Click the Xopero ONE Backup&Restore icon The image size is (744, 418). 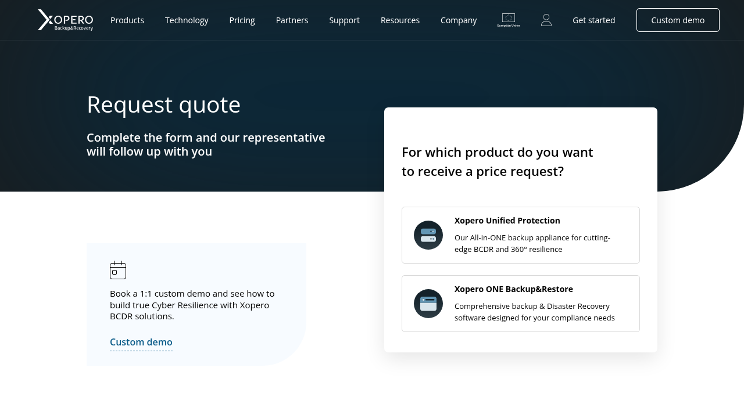(x=428, y=304)
